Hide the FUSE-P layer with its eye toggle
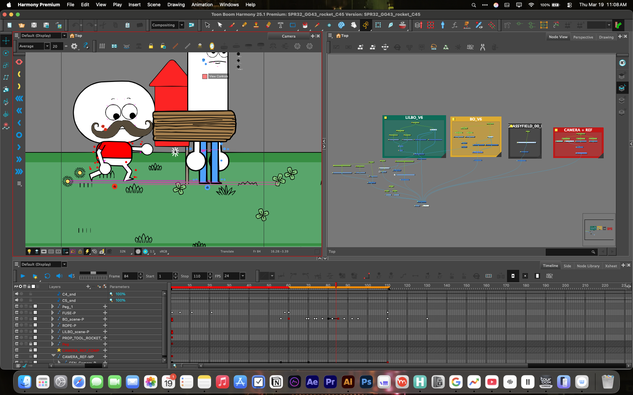Screen dimensions: 633x395 click(x=17, y=313)
